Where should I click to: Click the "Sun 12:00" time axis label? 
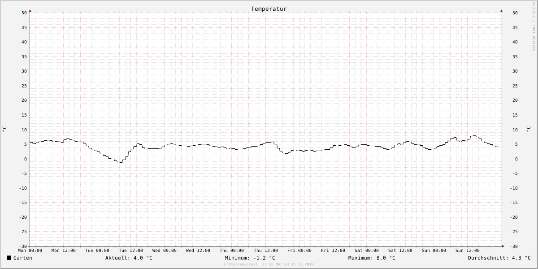[x=468, y=251]
